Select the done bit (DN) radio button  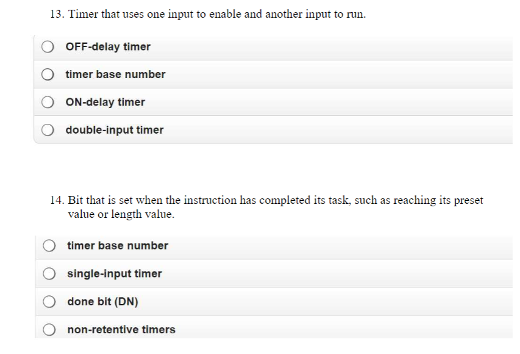pos(49,301)
